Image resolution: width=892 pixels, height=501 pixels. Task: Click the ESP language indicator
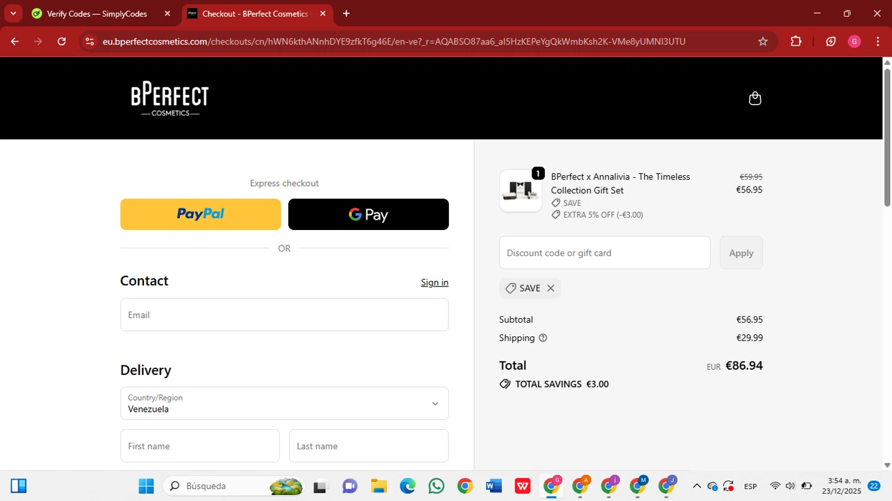click(x=750, y=486)
